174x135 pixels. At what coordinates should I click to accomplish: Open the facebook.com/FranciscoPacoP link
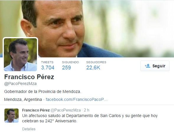(x=77, y=99)
